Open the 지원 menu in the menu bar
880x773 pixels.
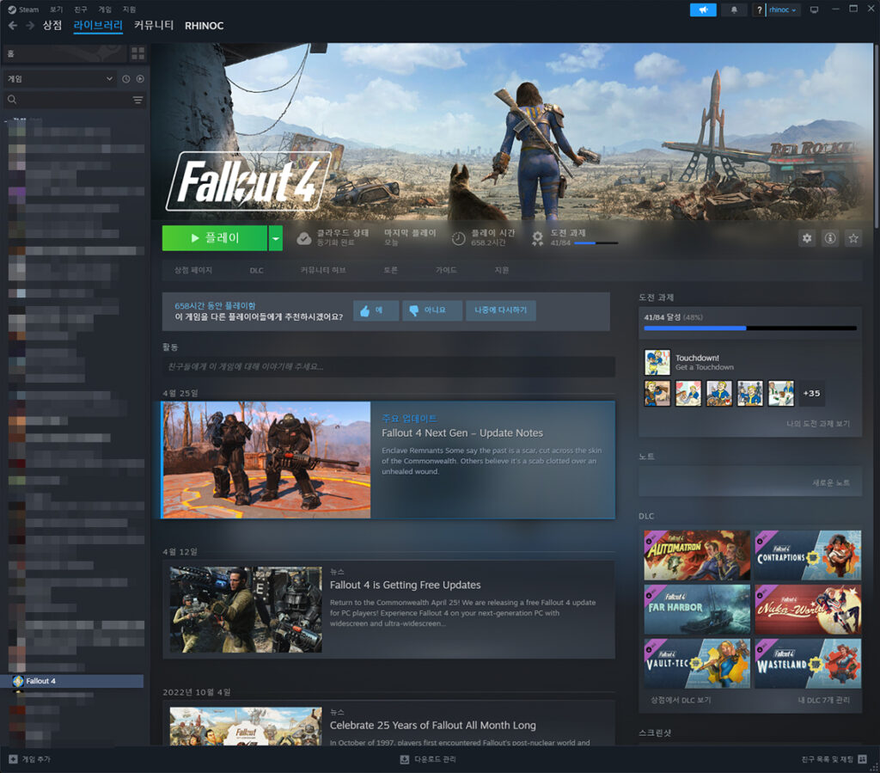129,9
